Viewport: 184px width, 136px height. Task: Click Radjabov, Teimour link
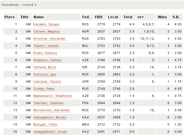coord(47,60)
